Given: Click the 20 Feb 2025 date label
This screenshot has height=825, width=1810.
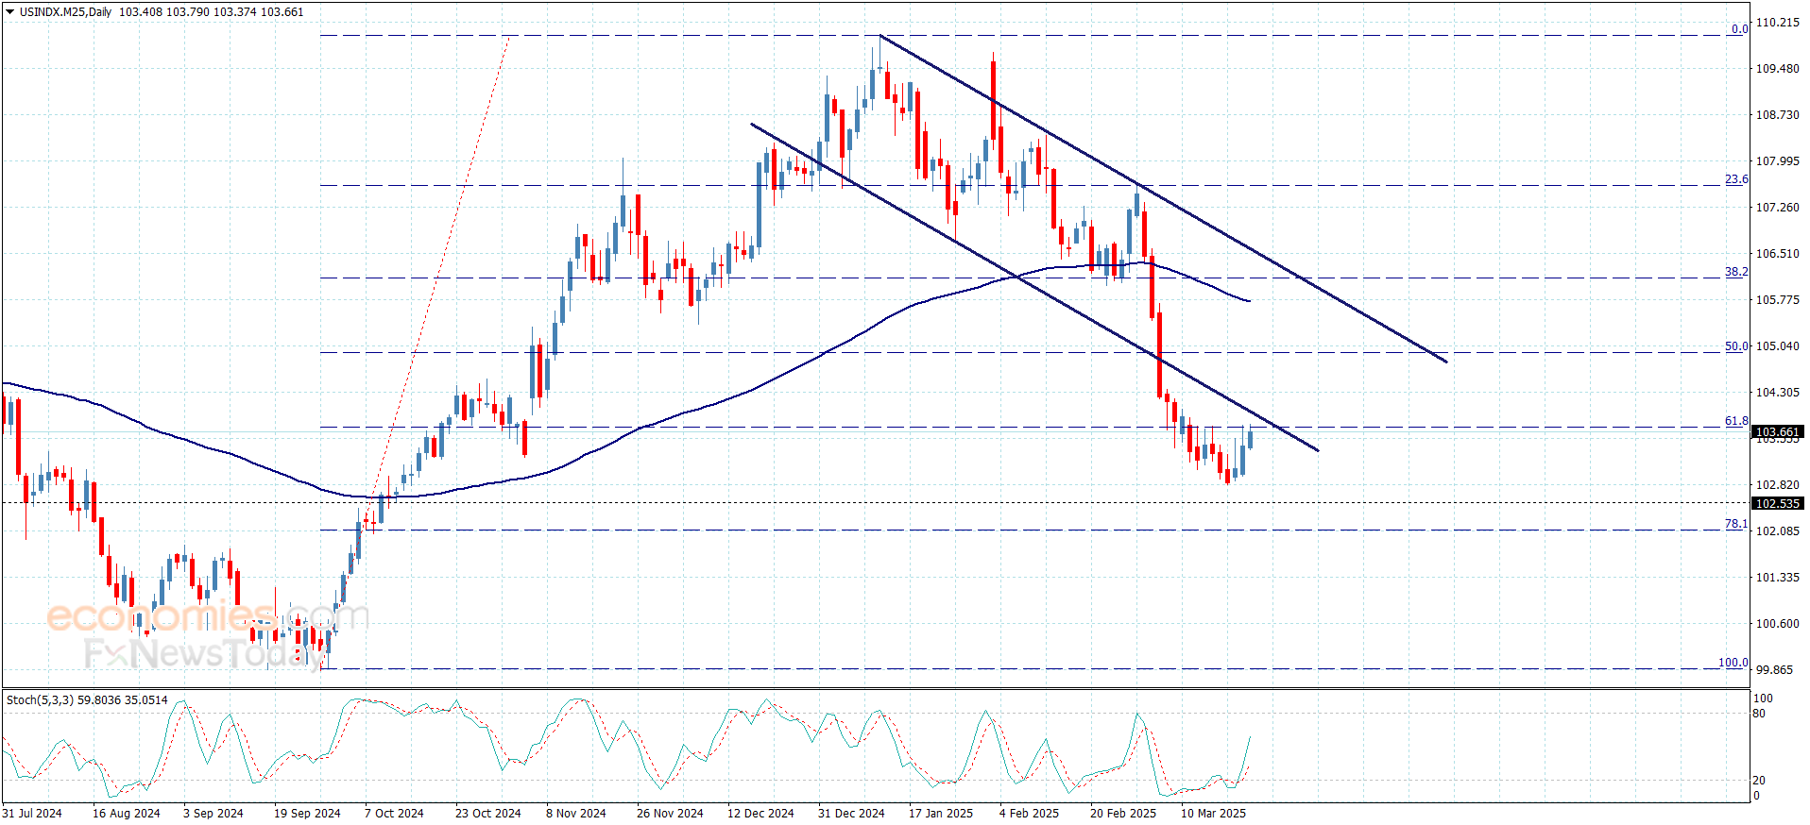Looking at the screenshot, I should (1123, 814).
